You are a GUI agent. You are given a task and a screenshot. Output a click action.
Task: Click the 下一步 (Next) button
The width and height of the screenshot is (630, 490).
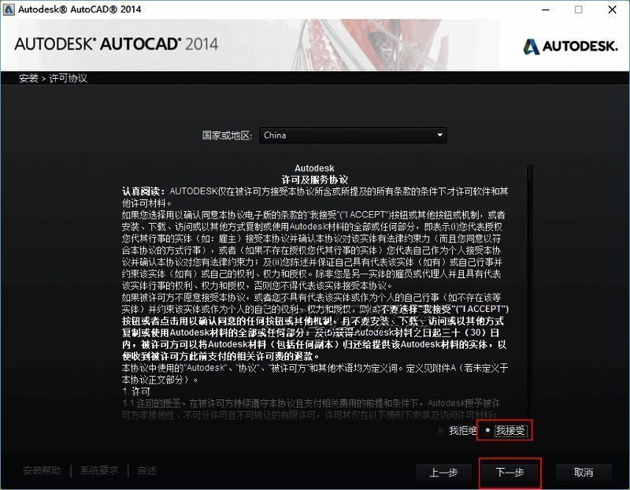pos(509,473)
